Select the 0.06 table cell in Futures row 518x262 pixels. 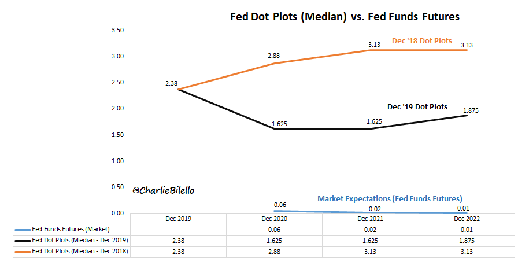[x=274, y=229]
